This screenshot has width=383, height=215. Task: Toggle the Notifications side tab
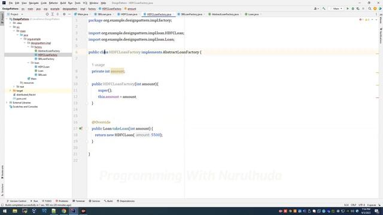point(381,36)
